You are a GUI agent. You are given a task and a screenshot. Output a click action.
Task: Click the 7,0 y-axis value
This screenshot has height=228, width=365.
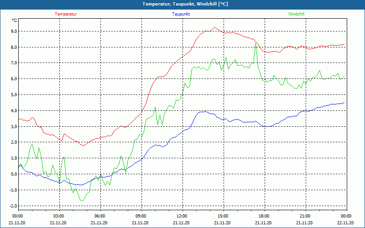point(14,63)
